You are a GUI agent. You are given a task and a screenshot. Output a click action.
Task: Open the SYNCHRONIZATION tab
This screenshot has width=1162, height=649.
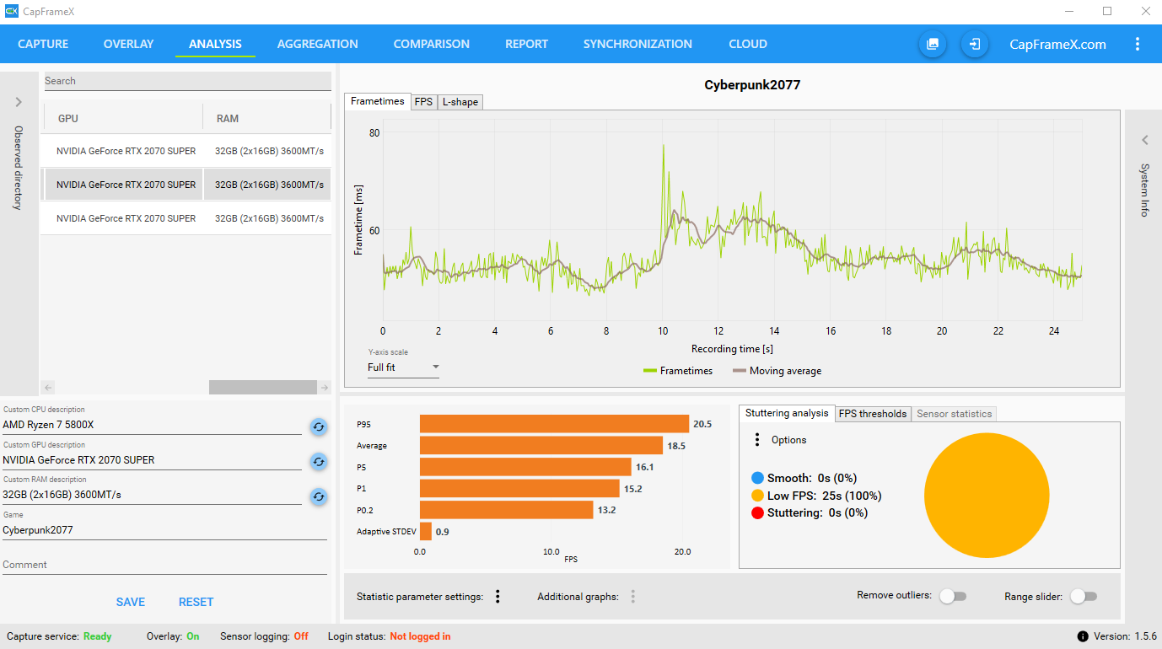click(x=637, y=44)
